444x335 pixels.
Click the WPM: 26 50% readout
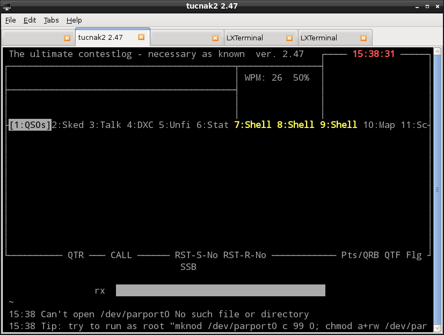pyautogui.click(x=277, y=78)
